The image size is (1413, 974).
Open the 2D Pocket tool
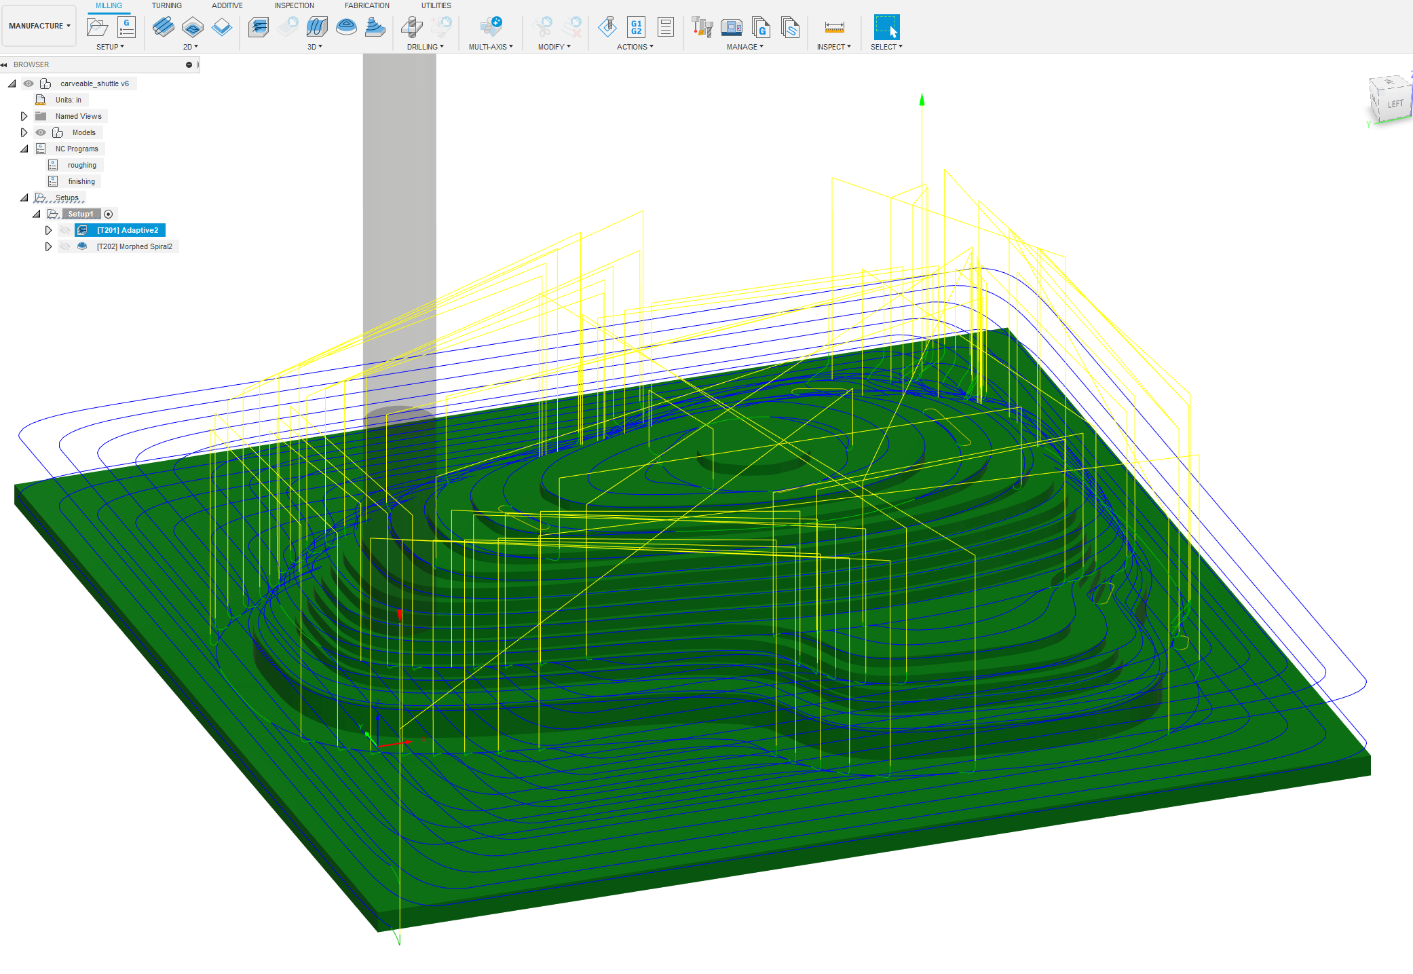tap(193, 28)
